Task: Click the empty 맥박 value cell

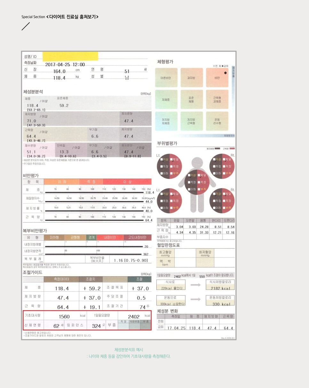Action: [x=185, y=263]
